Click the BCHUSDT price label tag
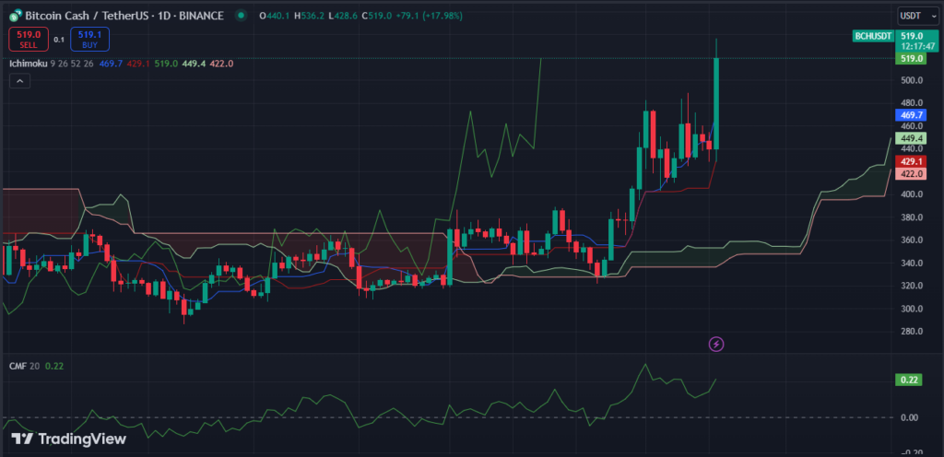The image size is (944, 457). (x=874, y=36)
